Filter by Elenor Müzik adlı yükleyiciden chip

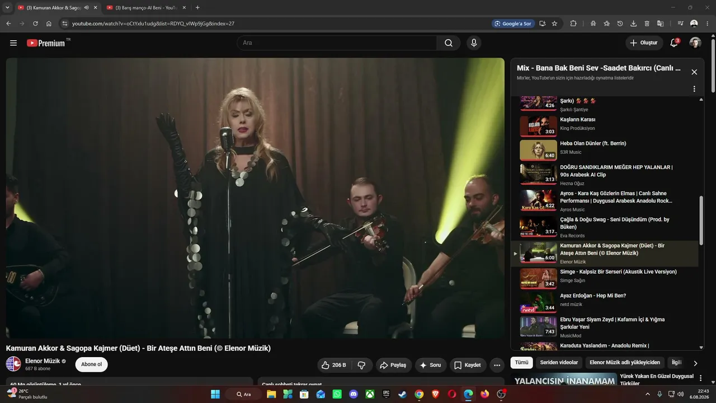pyautogui.click(x=625, y=363)
